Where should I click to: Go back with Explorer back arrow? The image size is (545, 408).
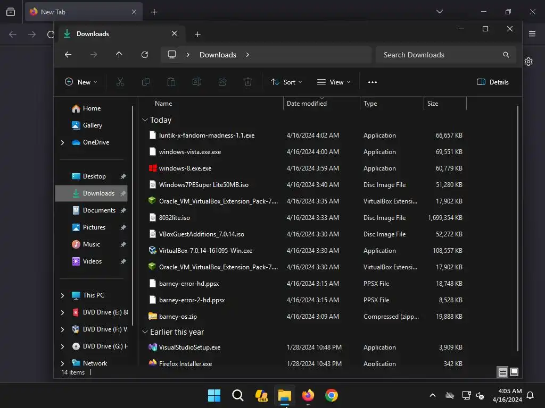click(68, 55)
